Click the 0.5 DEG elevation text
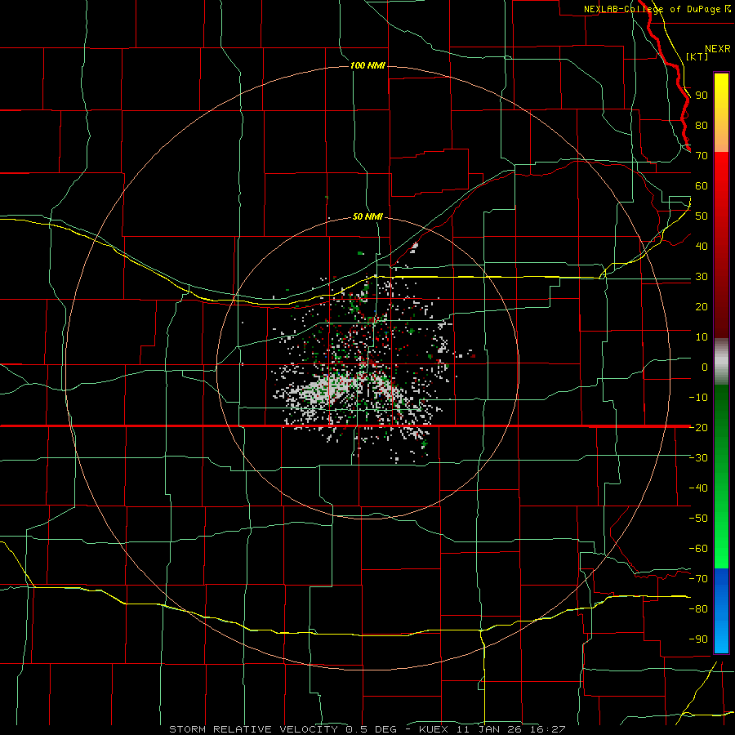735x735 pixels. (x=372, y=729)
